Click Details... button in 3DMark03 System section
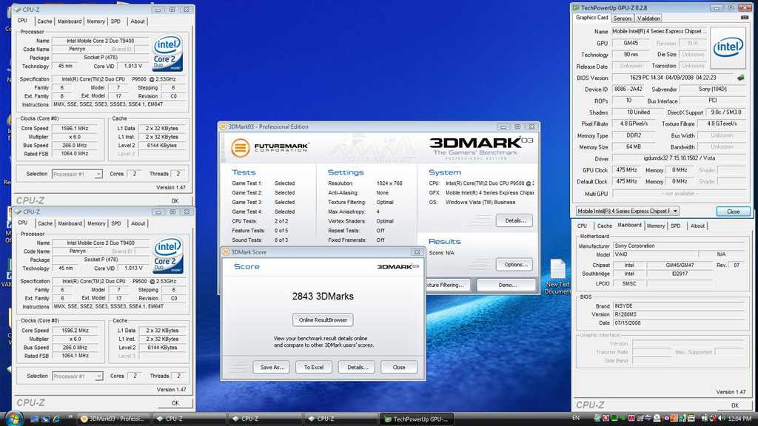The image size is (758, 426). tap(515, 220)
